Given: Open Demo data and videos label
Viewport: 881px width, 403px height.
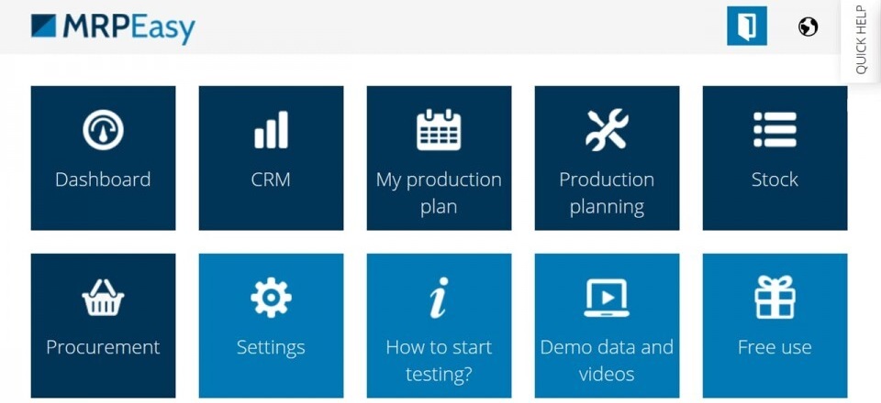Looking at the screenshot, I should pyautogui.click(x=607, y=360).
